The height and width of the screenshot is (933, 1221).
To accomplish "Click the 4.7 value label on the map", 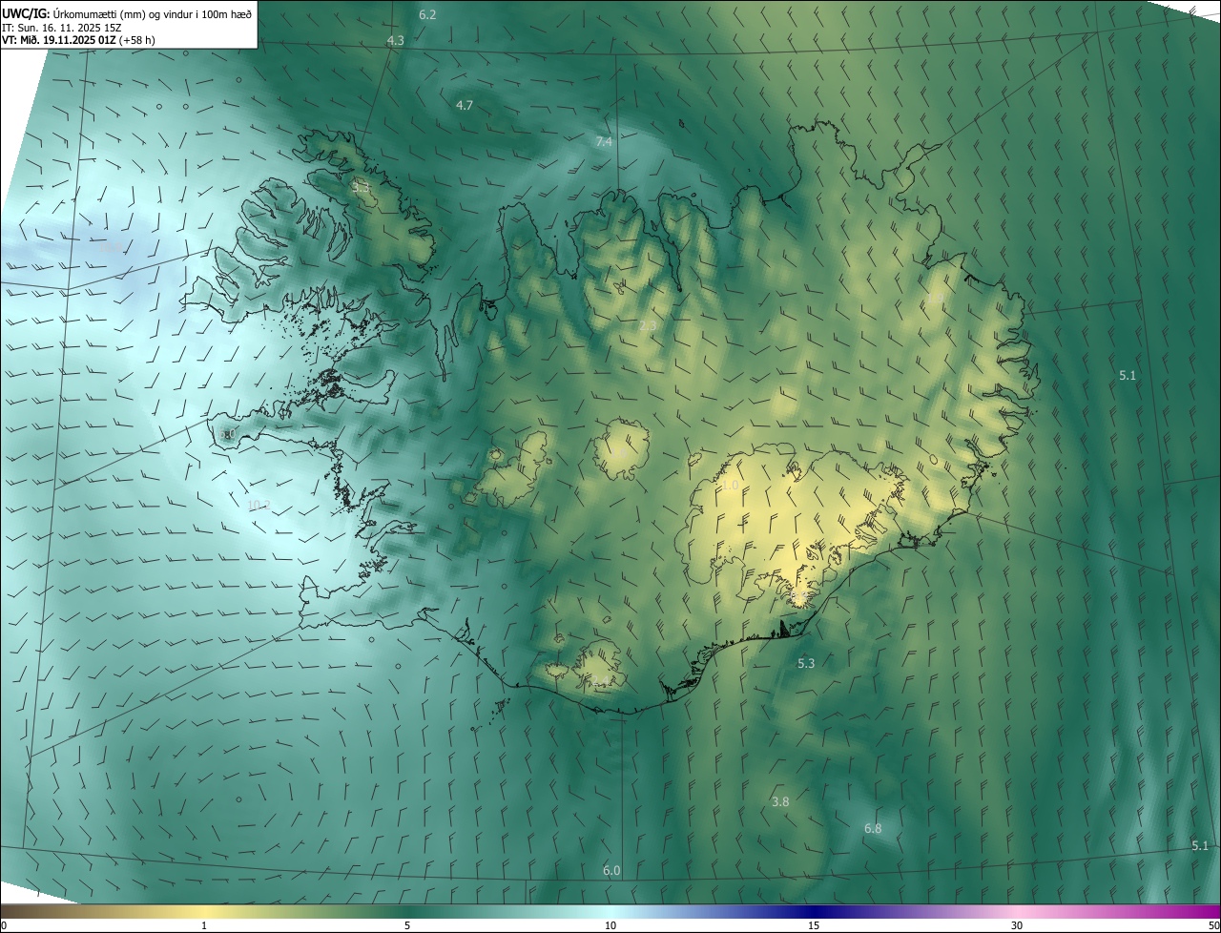I will [x=465, y=105].
